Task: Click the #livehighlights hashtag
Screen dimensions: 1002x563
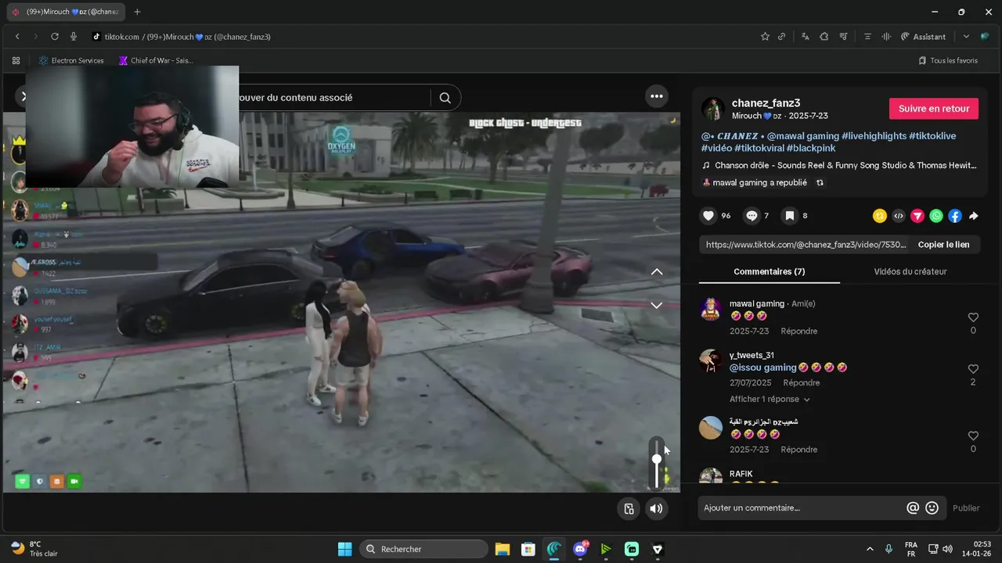Action: pyautogui.click(x=874, y=136)
